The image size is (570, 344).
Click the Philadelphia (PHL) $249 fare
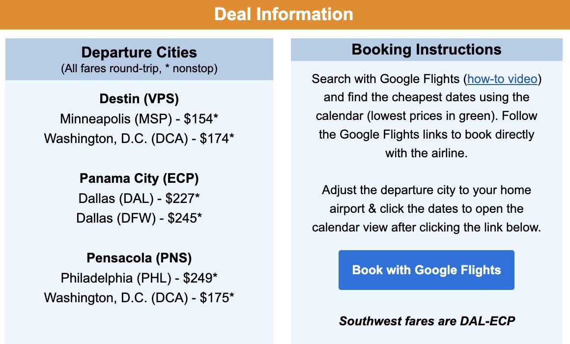(x=139, y=278)
